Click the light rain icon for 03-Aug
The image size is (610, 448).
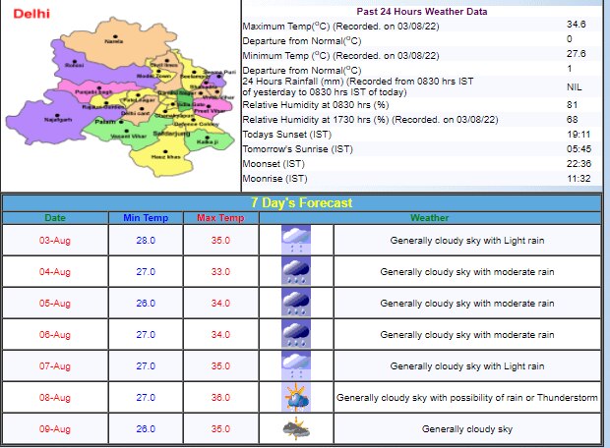tap(296, 240)
